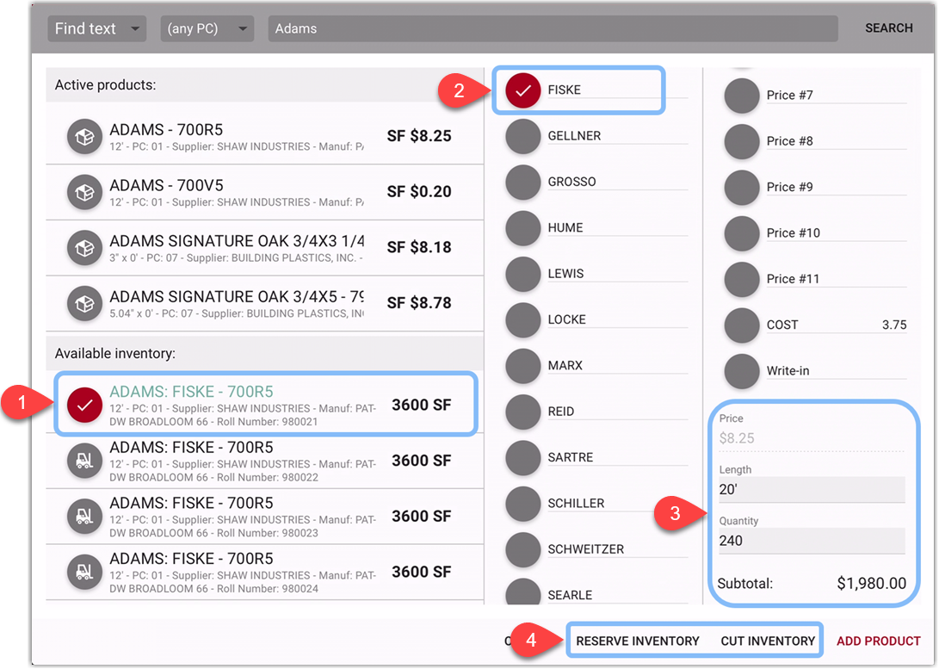Select the Write-in price option
This screenshot has height=669, width=939.
[742, 371]
